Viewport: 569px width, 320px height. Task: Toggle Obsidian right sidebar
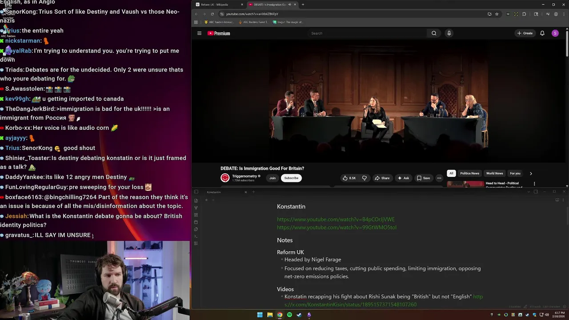point(536,192)
